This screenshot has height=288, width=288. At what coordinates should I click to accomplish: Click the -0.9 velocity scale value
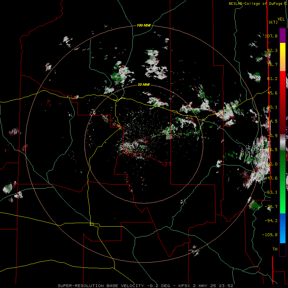click(x=272, y=136)
